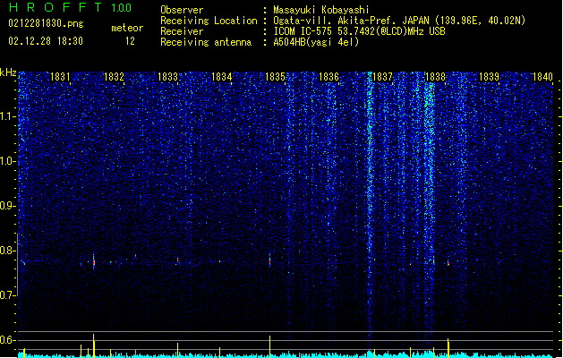Image resolution: width=563 pixels, height=358 pixels.
Task: Click the red meteor echo just before 1832
Action: [x=94, y=261]
